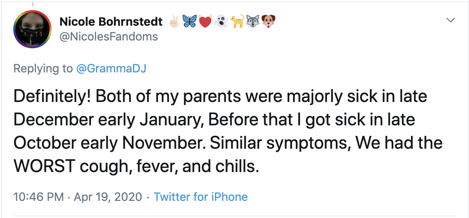Click the blue butterfly emoji
This screenshot has width=469, height=218.
[190, 22]
